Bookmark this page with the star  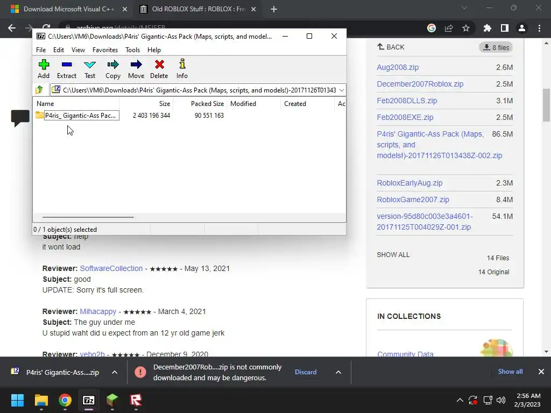click(x=466, y=28)
